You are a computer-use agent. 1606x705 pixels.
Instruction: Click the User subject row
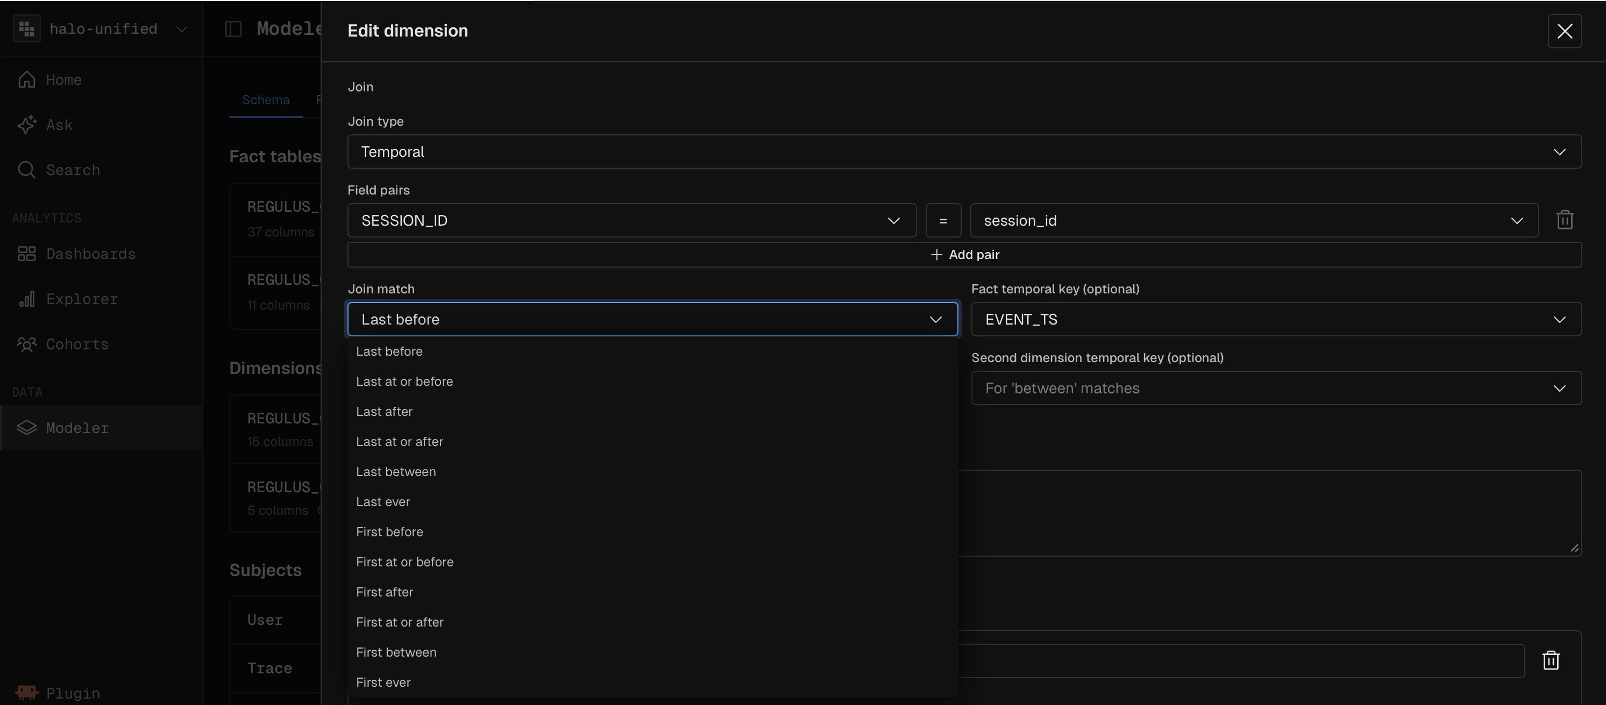[x=275, y=620]
